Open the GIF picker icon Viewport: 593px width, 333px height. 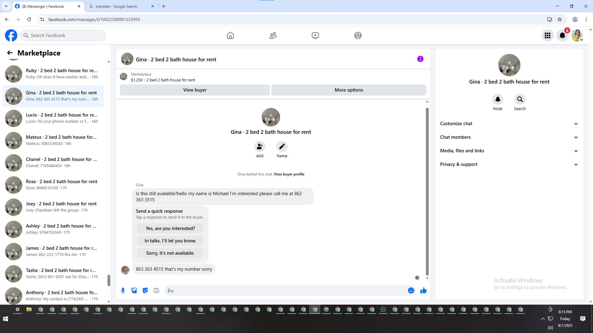[x=156, y=290]
